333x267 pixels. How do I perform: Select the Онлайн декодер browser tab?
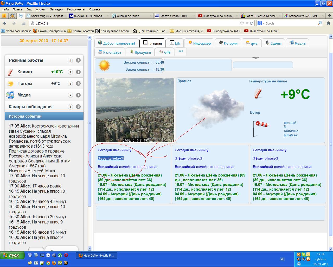[x=128, y=16]
